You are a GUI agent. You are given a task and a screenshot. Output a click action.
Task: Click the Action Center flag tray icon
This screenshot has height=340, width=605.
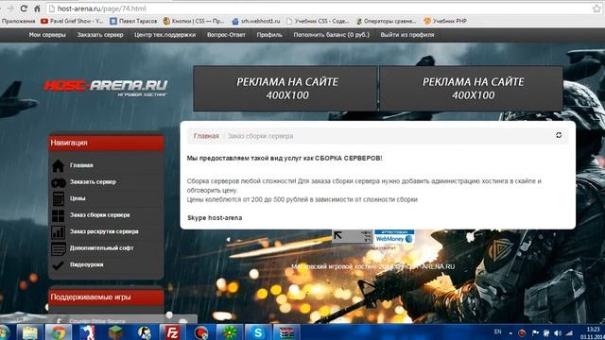536,332
